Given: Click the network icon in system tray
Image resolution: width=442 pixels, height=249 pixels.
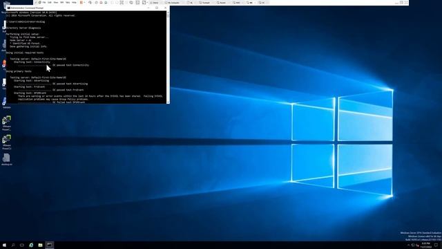Looking at the screenshot, I should click(413, 245).
